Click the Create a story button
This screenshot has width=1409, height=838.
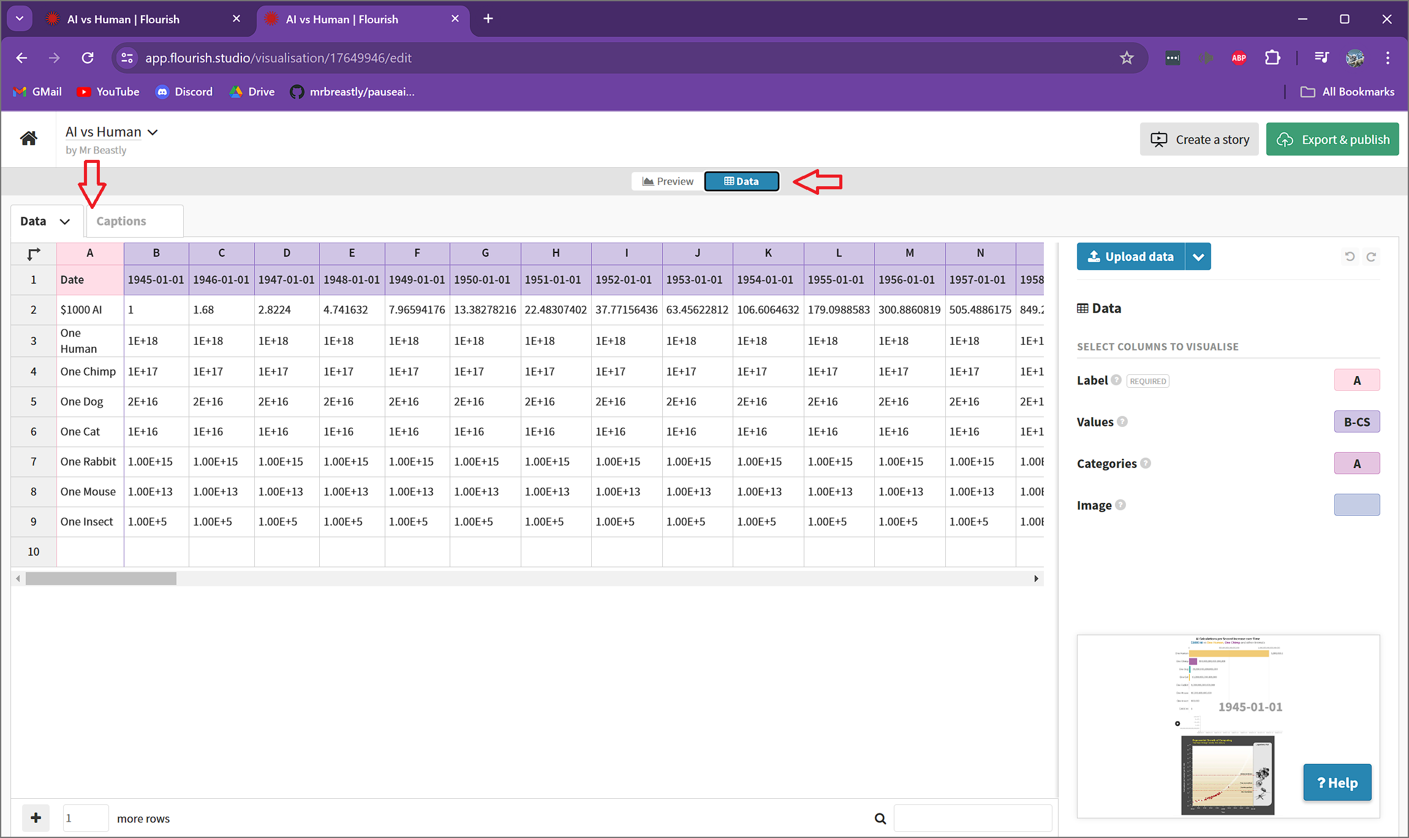click(x=1199, y=138)
